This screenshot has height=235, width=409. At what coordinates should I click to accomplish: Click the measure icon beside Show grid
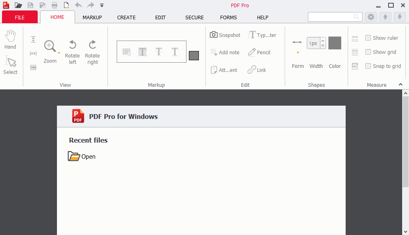point(355,52)
